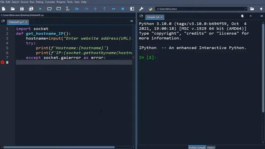Click 'get_hostname_IP' function name on line 2
Viewport: 265px width, 149px height.
point(45,34)
